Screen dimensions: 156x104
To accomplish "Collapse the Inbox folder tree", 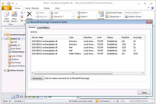I will 6,38.
